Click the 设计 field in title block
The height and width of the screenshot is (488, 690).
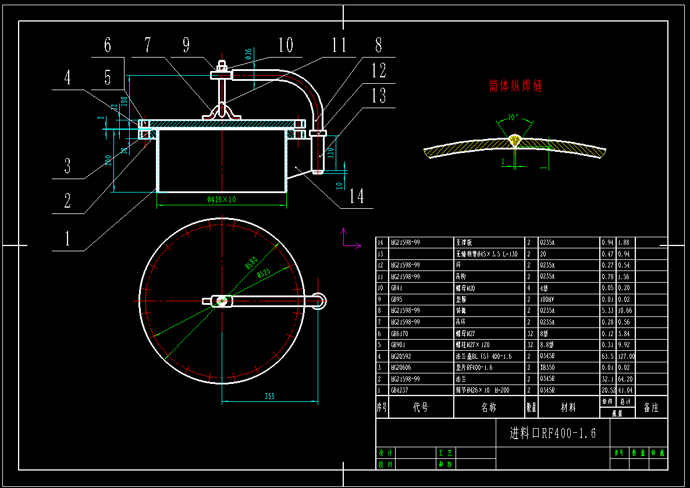[x=386, y=453]
